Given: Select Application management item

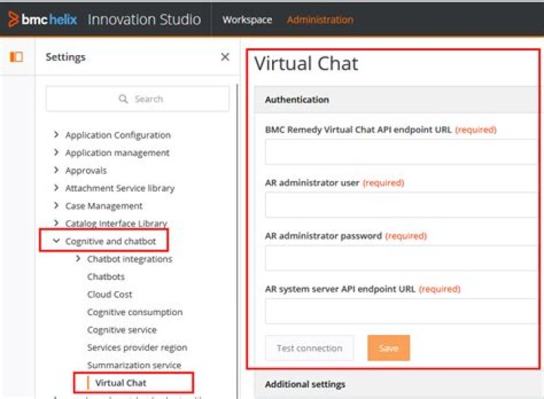Looking at the screenshot, I should (117, 153).
